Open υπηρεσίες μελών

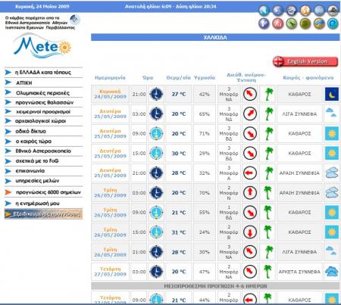pyautogui.click(x=37, y=181)
